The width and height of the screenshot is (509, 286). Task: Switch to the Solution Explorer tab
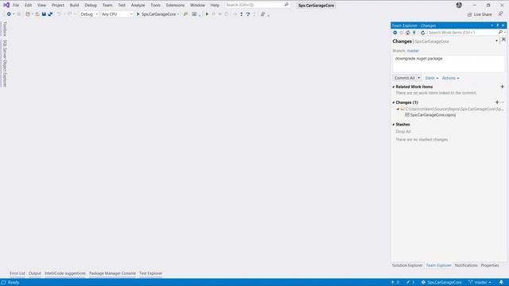407,265
